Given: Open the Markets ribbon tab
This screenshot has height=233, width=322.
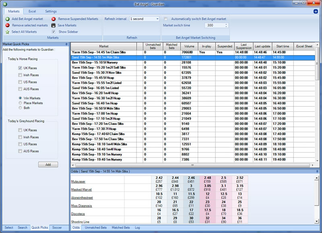Looking at the screenshot, I should point(14,11).
